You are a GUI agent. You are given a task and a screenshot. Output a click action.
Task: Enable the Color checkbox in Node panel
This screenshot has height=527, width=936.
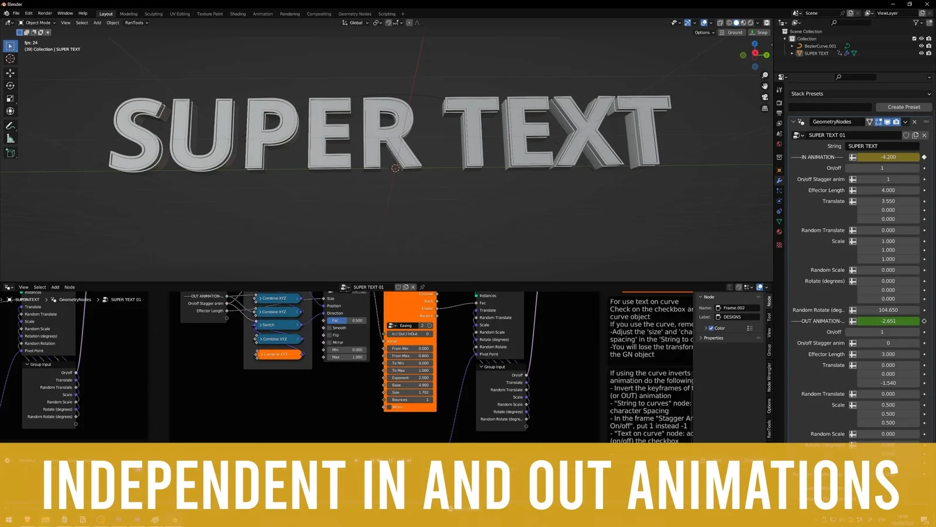click(710, 328)
